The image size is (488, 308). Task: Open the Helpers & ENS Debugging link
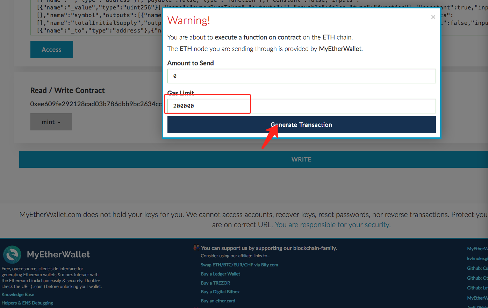pyautogui.click(x=27, y=303)
